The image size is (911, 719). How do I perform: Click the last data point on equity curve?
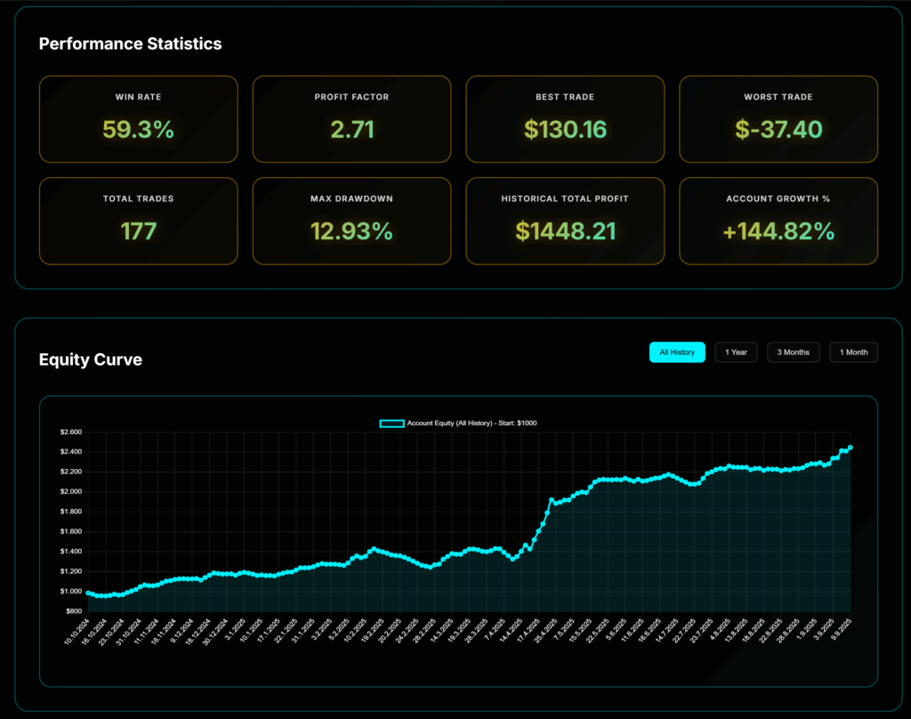851,448
